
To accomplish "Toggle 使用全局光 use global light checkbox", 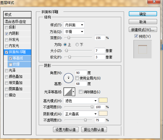I will point(77,78).
